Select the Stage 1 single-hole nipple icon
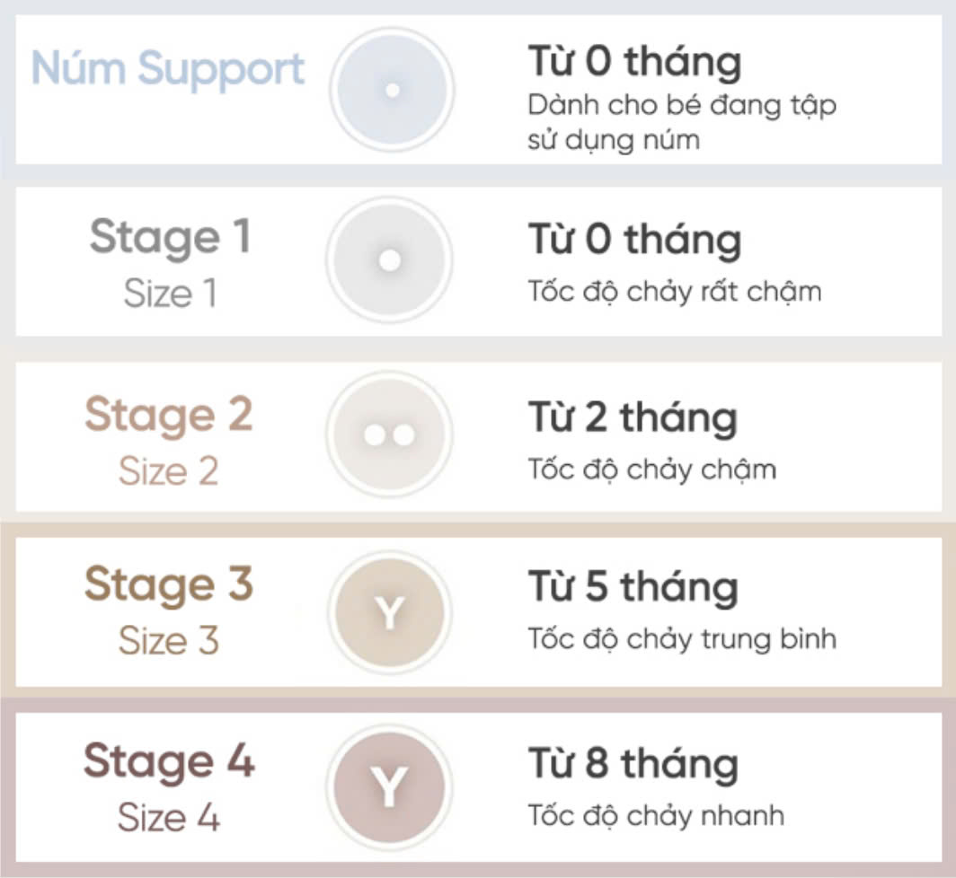The height and width of the screenshot is (878, 956). tap(390, 260)
